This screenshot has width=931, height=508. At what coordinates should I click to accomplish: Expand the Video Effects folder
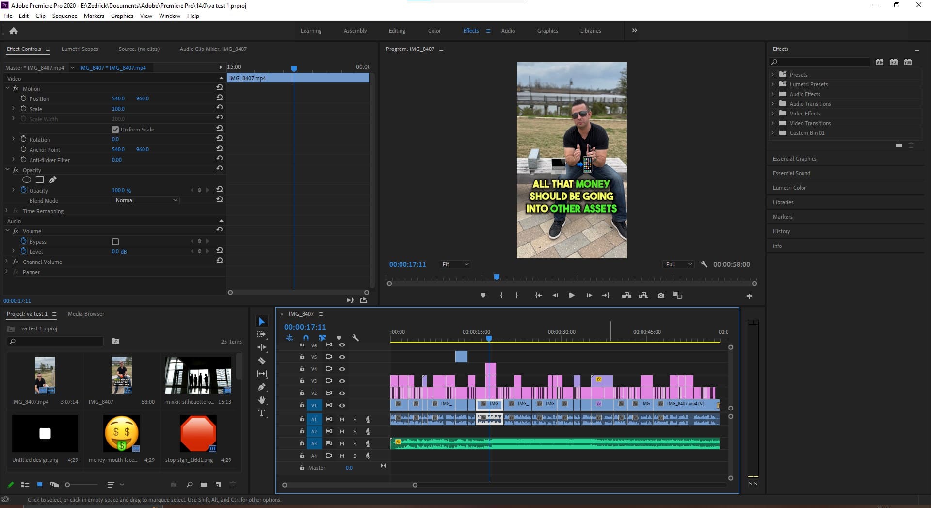[773, 114]
